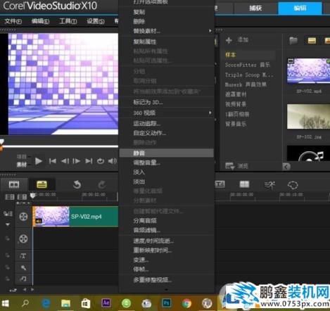Select ScoreFitter 音乐 in library list
Image resolution: width=330 pixels, height=311 pixels.
(248, 65)
